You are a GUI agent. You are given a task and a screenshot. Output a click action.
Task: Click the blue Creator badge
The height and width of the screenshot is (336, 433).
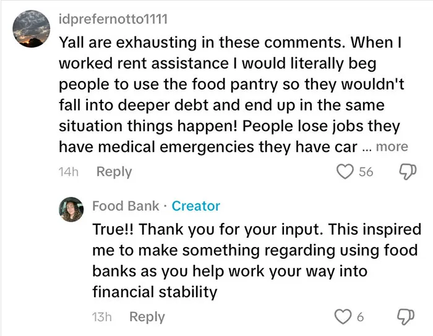tap(196, 206)
